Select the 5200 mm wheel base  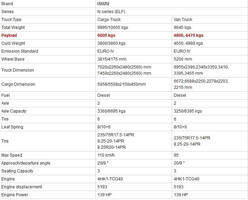click(x=183, y=59)
